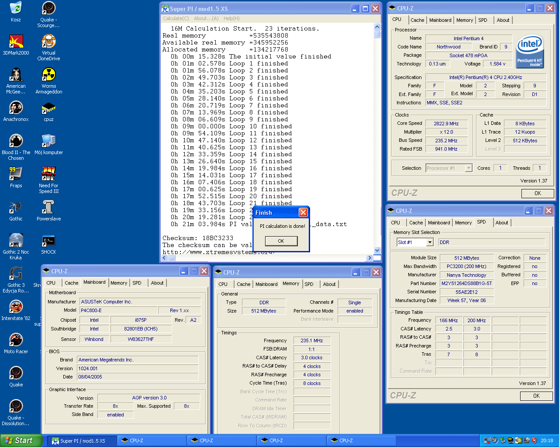Switch to CPU tab in SPD CPU-Z window
The height and width of the screenshot is (447, 559).
click(396, 223)
